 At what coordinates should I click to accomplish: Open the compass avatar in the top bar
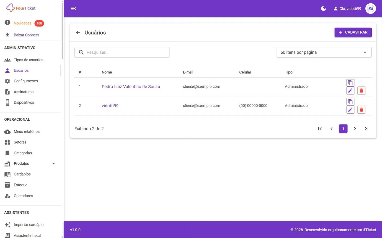tap(371, 8)
